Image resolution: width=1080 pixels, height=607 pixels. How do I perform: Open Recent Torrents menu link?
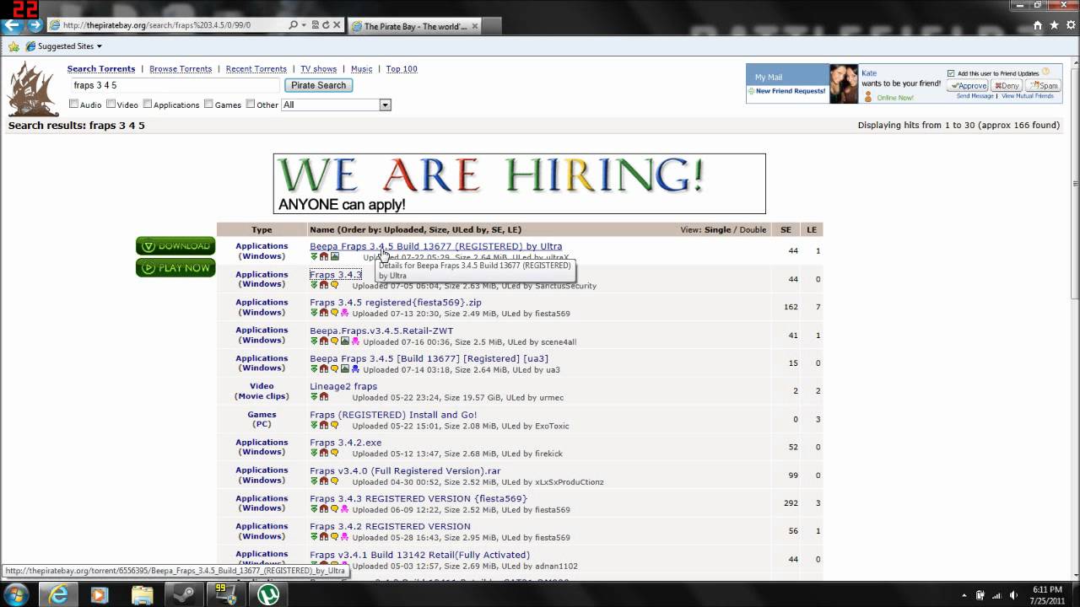pos(256,69)
